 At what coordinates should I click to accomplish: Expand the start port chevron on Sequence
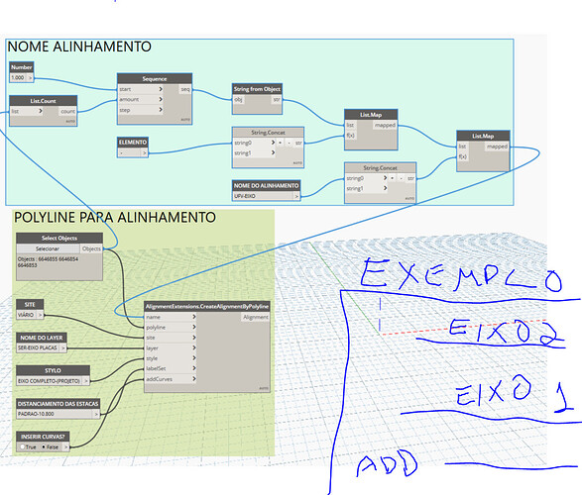pyautogui.click(x=161, y=89)
